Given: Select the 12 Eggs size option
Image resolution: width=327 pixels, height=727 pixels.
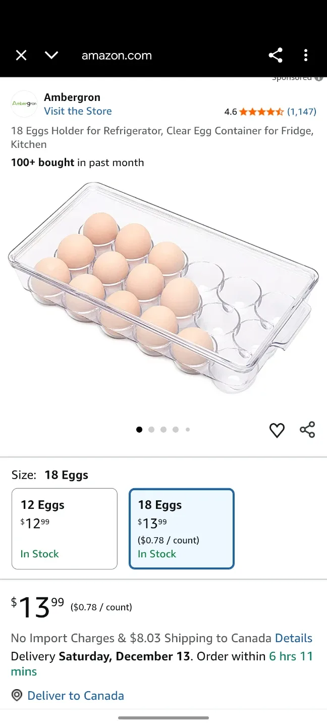Looking at the screenshot, I should click(65, 528).
